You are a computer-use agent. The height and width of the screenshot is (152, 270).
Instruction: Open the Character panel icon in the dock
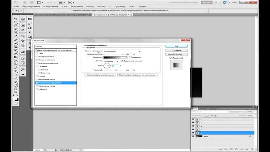pos(30,43)
